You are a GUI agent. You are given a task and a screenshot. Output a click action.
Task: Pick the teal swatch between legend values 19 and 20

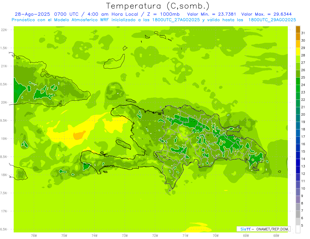298,118
